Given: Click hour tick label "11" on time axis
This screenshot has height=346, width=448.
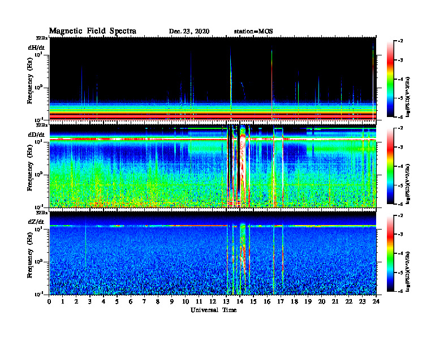Looking at the screenshot, I should click(x=199, y=302).
